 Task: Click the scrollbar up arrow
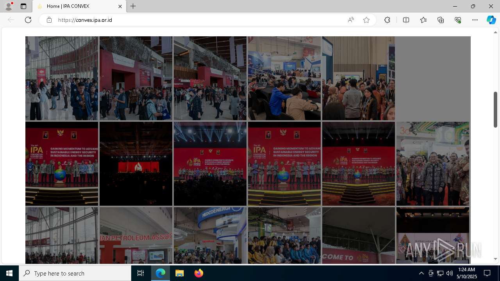(x=495, y=32)
